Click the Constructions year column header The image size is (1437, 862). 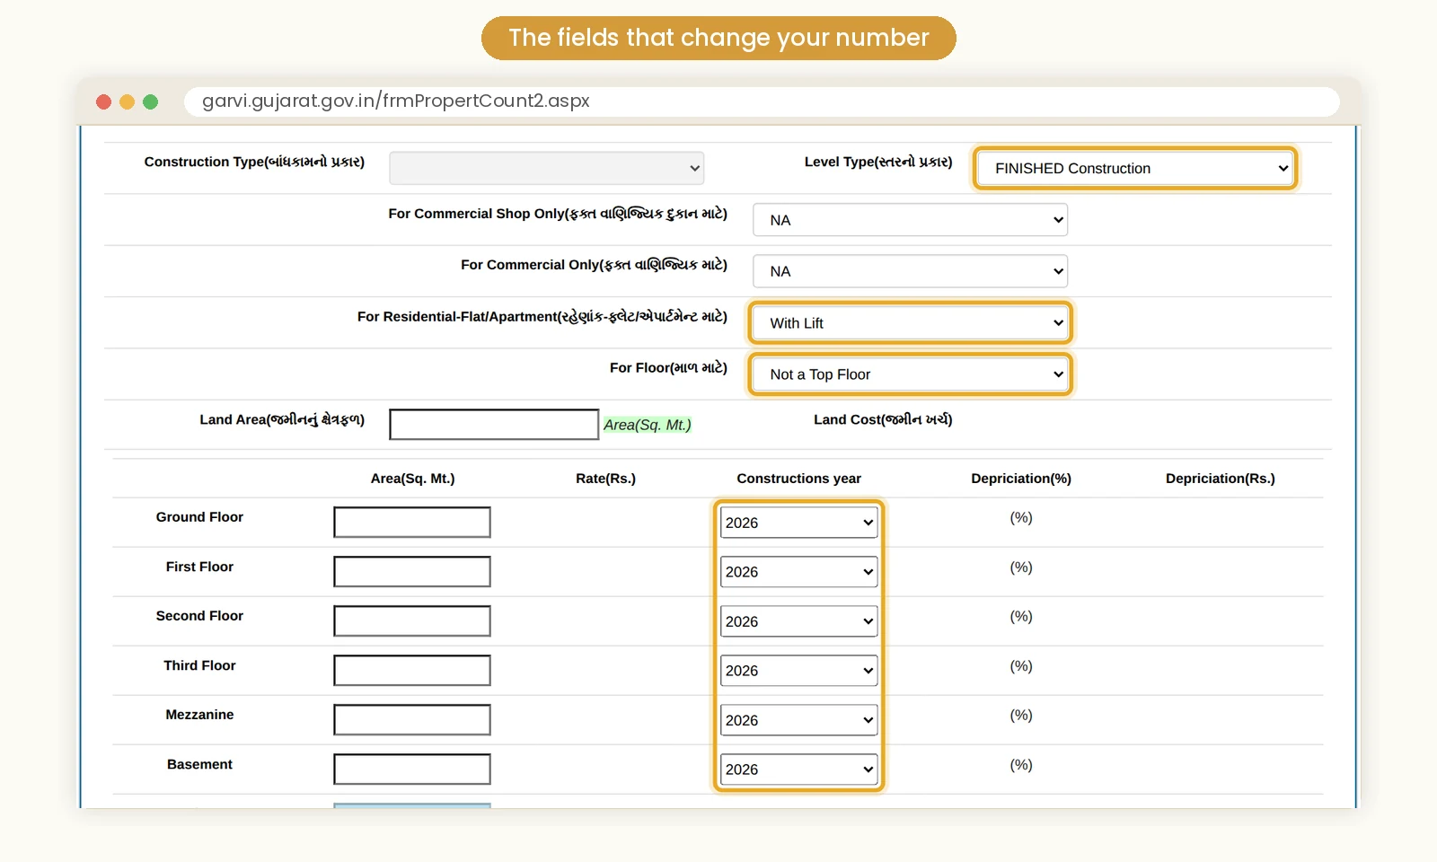798,479
